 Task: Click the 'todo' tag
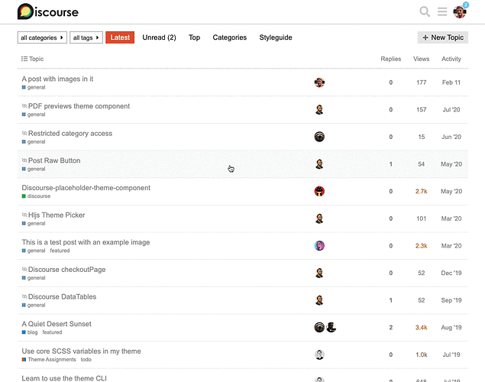click(x=86, y=359)
